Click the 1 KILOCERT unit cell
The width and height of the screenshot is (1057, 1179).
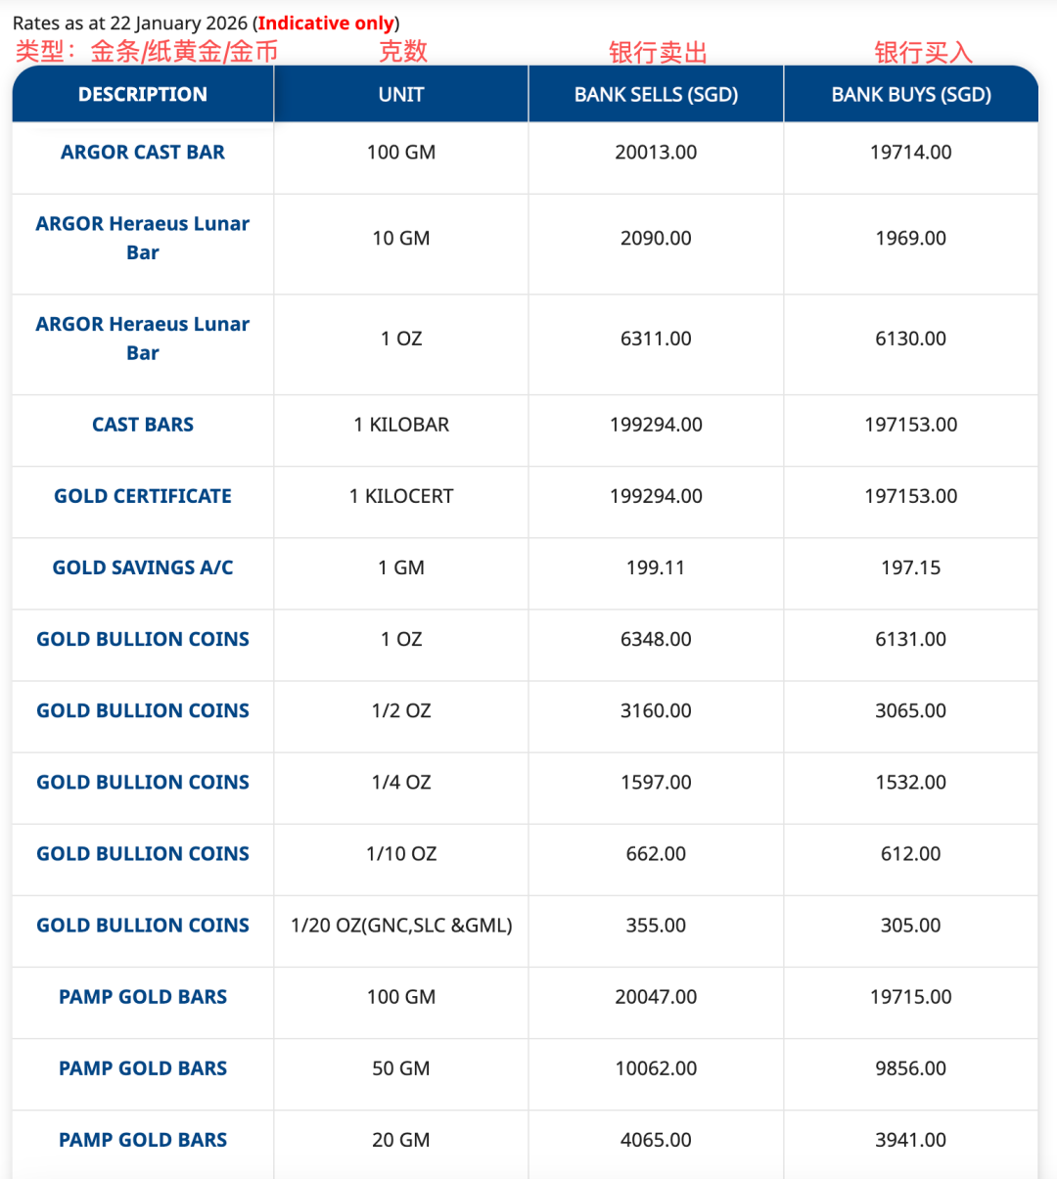(x=401, y=496)
